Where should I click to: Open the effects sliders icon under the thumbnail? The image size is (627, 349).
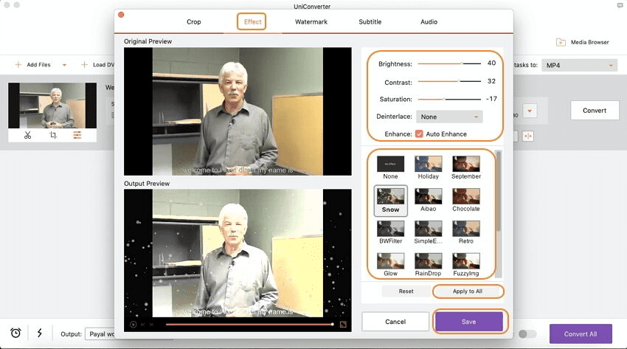pos(77,135)
